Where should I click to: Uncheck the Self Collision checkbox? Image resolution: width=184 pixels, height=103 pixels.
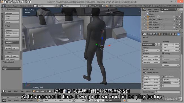(163, 77)
